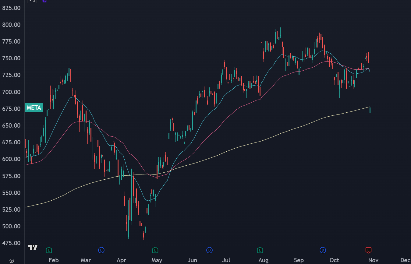Click the 700.00 price axis label
Image resolution: width=411 pixels, height=264 pixels.
(x=11, y=92)
